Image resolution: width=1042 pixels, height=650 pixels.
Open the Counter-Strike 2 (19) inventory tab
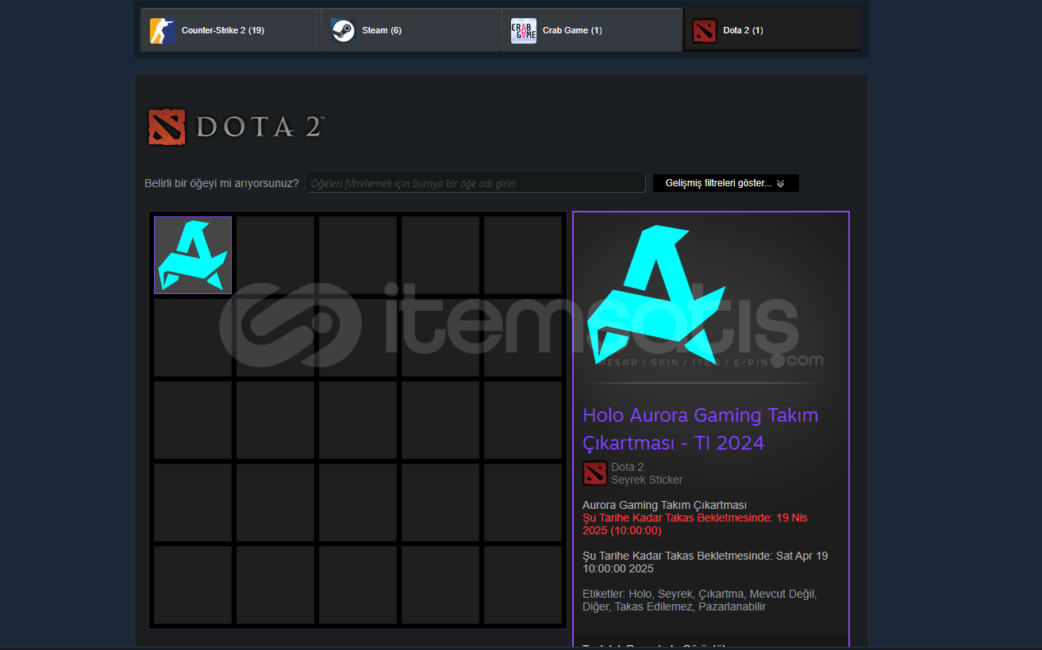230,30
